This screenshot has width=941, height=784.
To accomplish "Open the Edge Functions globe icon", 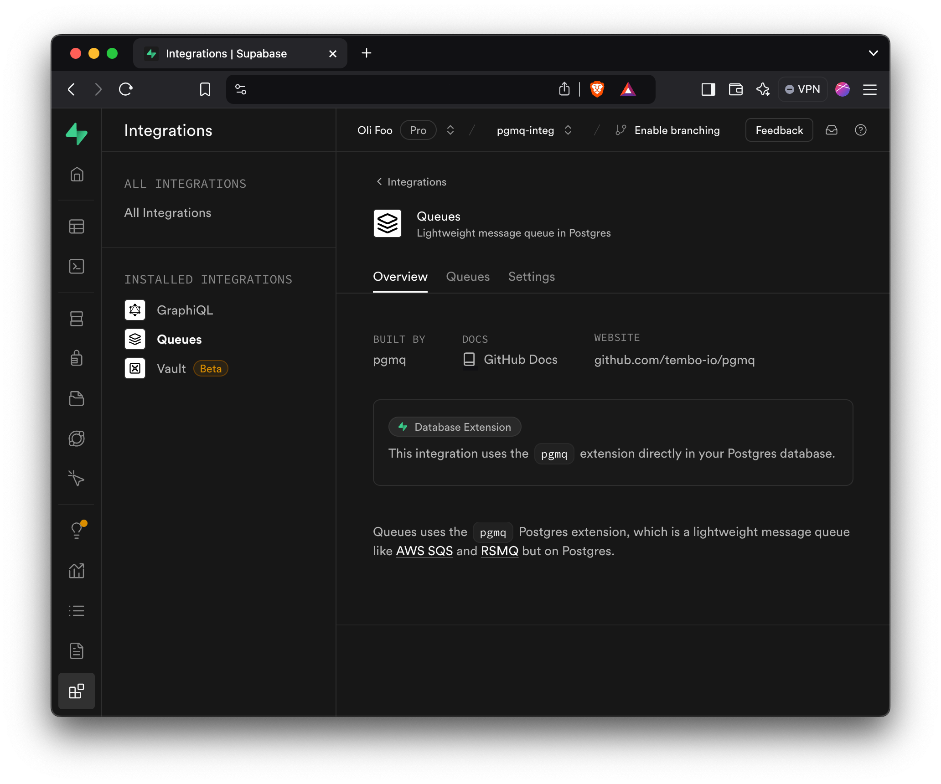I will 77,438.
